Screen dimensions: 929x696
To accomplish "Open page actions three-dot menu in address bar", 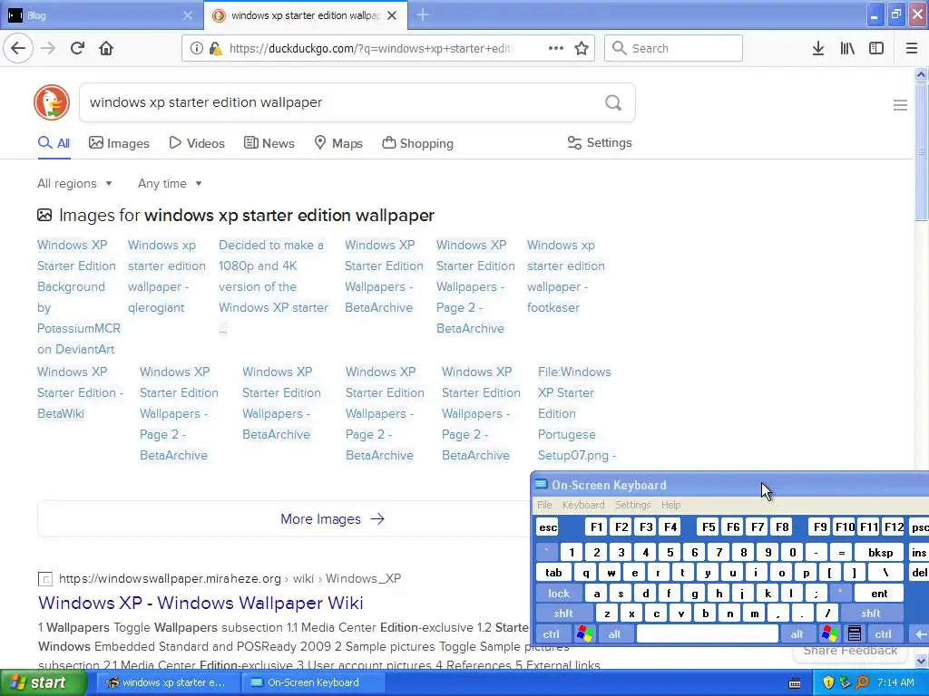I will tap(556, 49).
